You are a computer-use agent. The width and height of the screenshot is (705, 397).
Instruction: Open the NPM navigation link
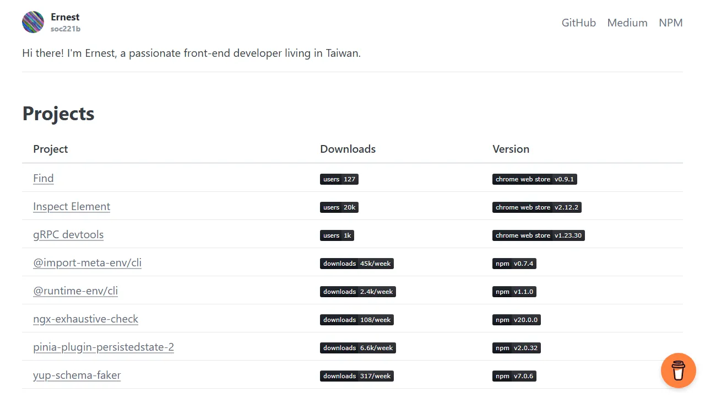670,23
